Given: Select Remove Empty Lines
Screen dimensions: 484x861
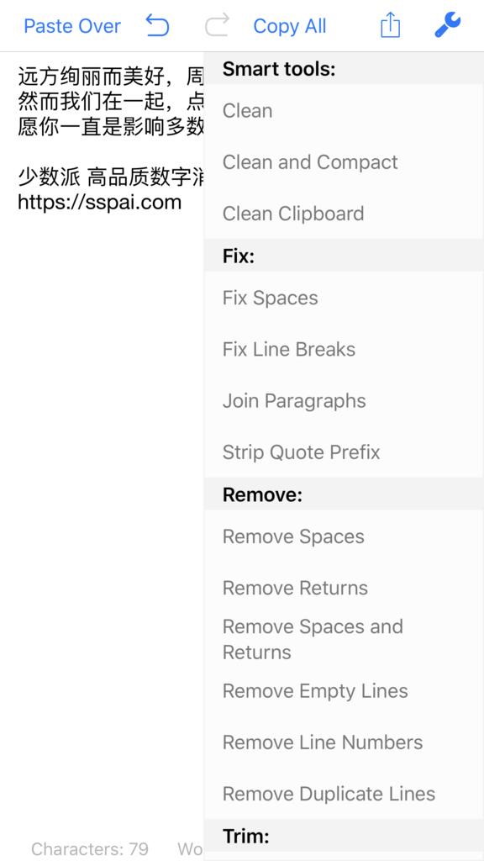Looking at the screenshot, I should 344,691.
